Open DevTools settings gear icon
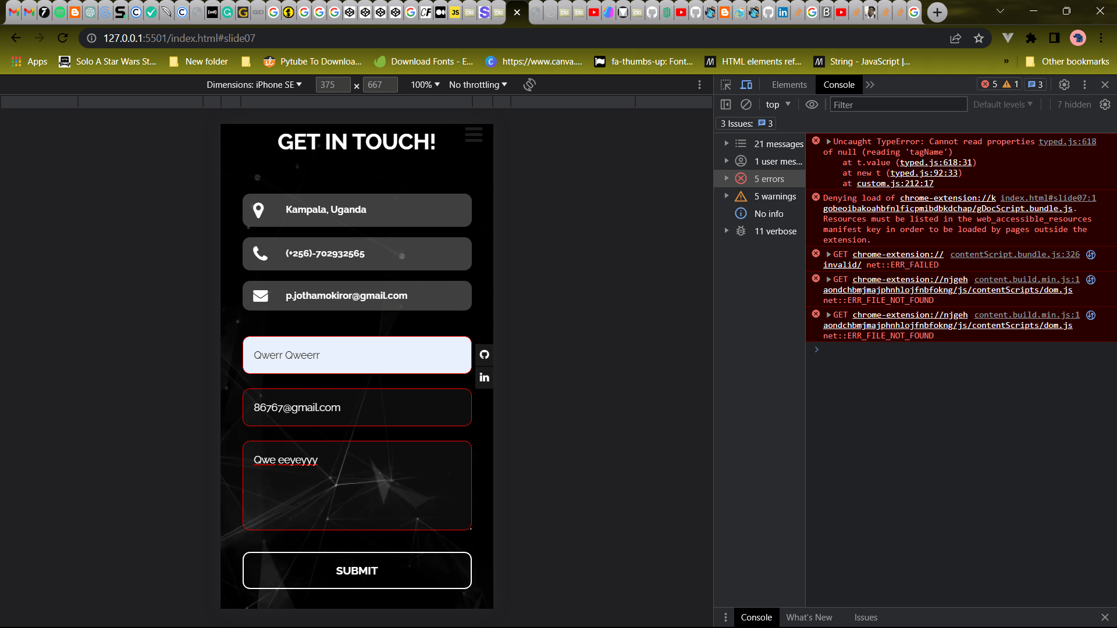 click(x=1064, y=85)
